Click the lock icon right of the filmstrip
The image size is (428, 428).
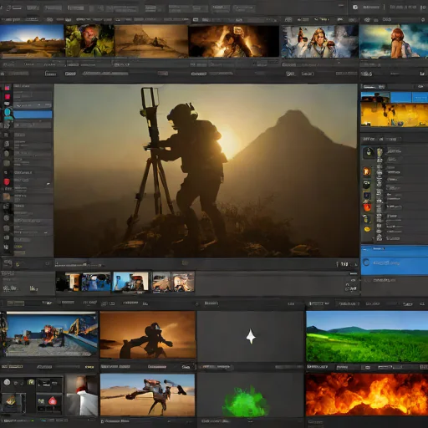pos(347,286)
